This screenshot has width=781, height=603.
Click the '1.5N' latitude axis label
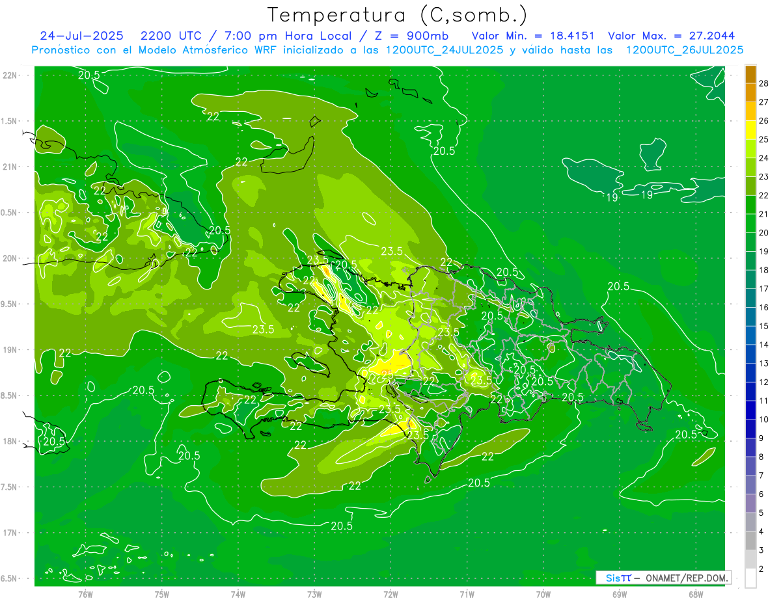(10, 121)
